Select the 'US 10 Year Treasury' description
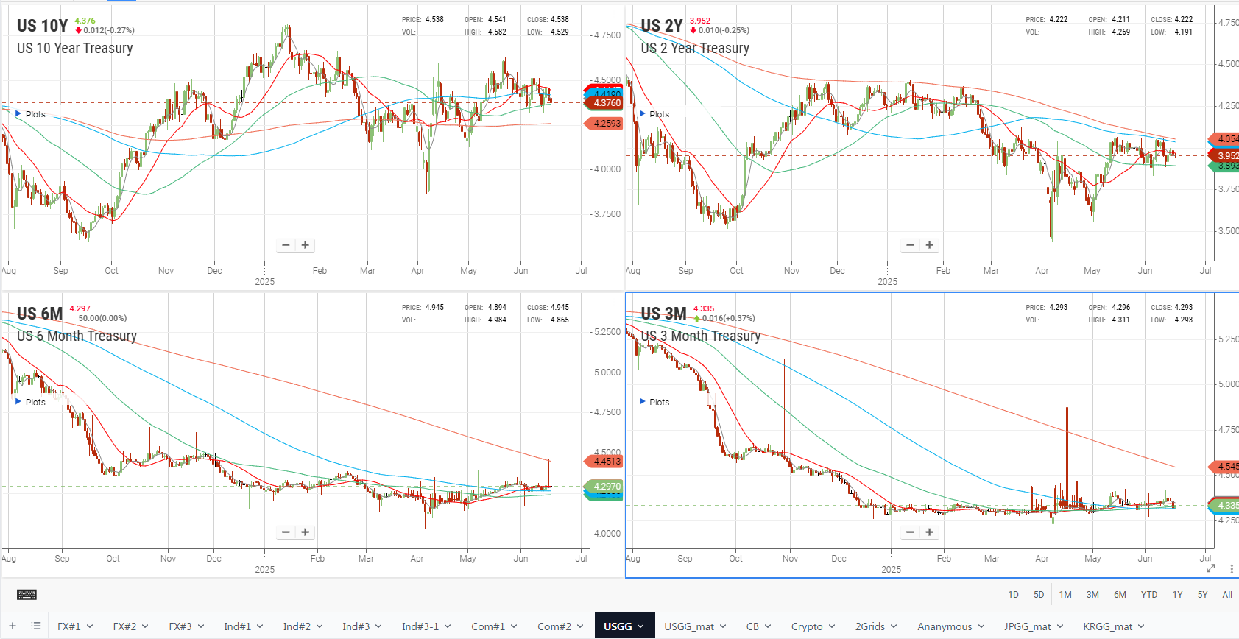The width and height of the screenshot is (1239, 639). tap(75, 48)
